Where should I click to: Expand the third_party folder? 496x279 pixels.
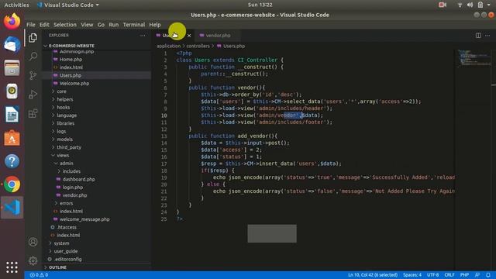tap(69, 147)
